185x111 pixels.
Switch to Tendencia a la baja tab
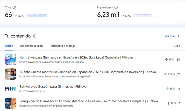[62, 46]
